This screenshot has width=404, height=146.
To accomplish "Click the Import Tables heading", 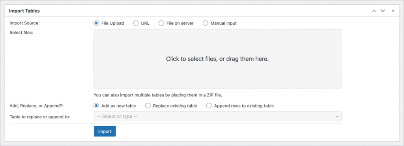I will (24, 11).
